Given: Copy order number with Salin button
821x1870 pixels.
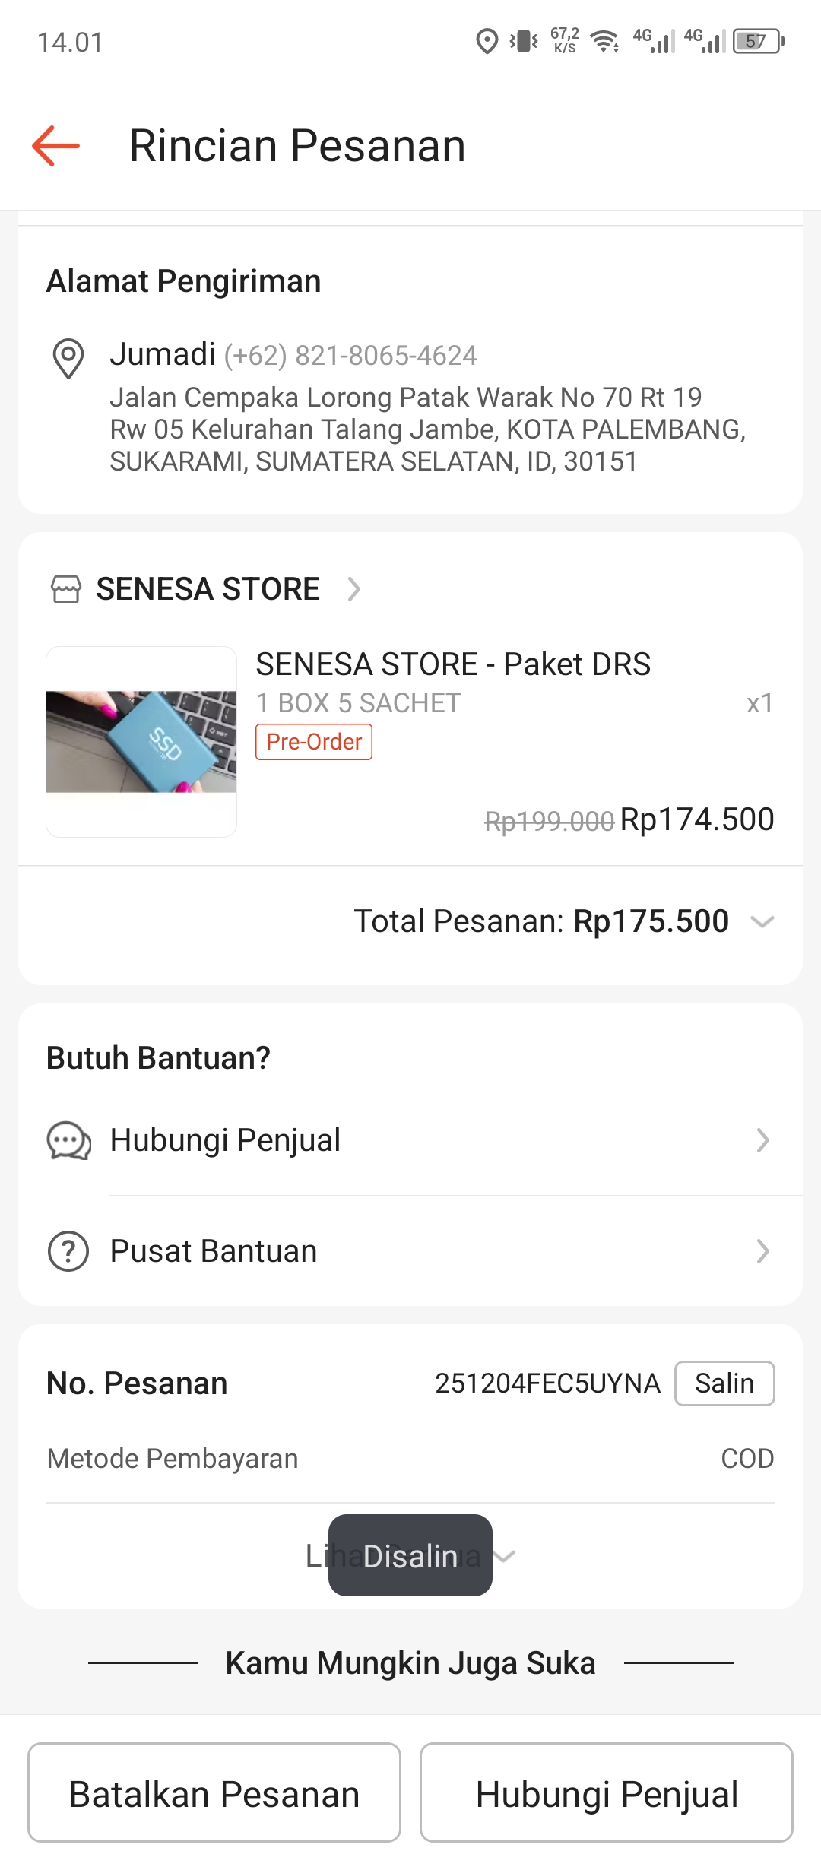Looking at the screenshot, I should tap(724, 1383).
